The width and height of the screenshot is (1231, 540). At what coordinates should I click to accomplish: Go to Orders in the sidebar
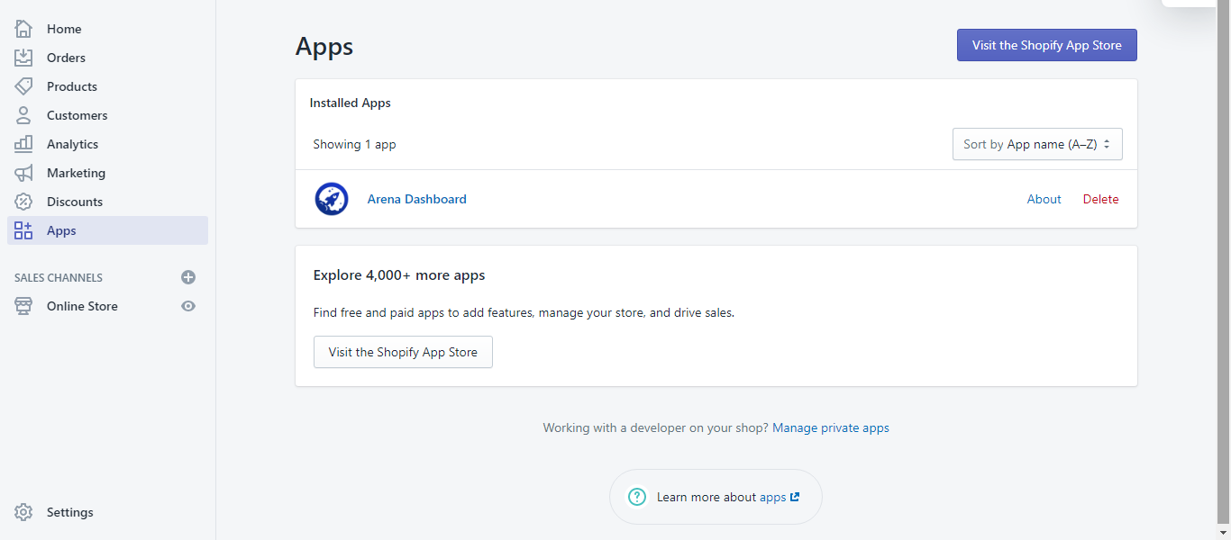tap(107, 58)
